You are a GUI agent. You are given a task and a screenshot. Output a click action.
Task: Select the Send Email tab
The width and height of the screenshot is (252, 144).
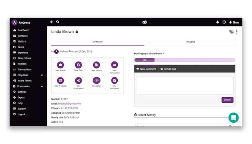[168, 69]
